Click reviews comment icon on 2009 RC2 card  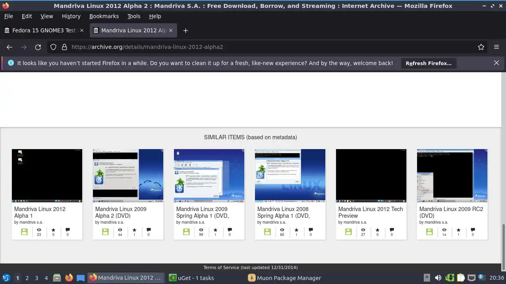[473, 230]
